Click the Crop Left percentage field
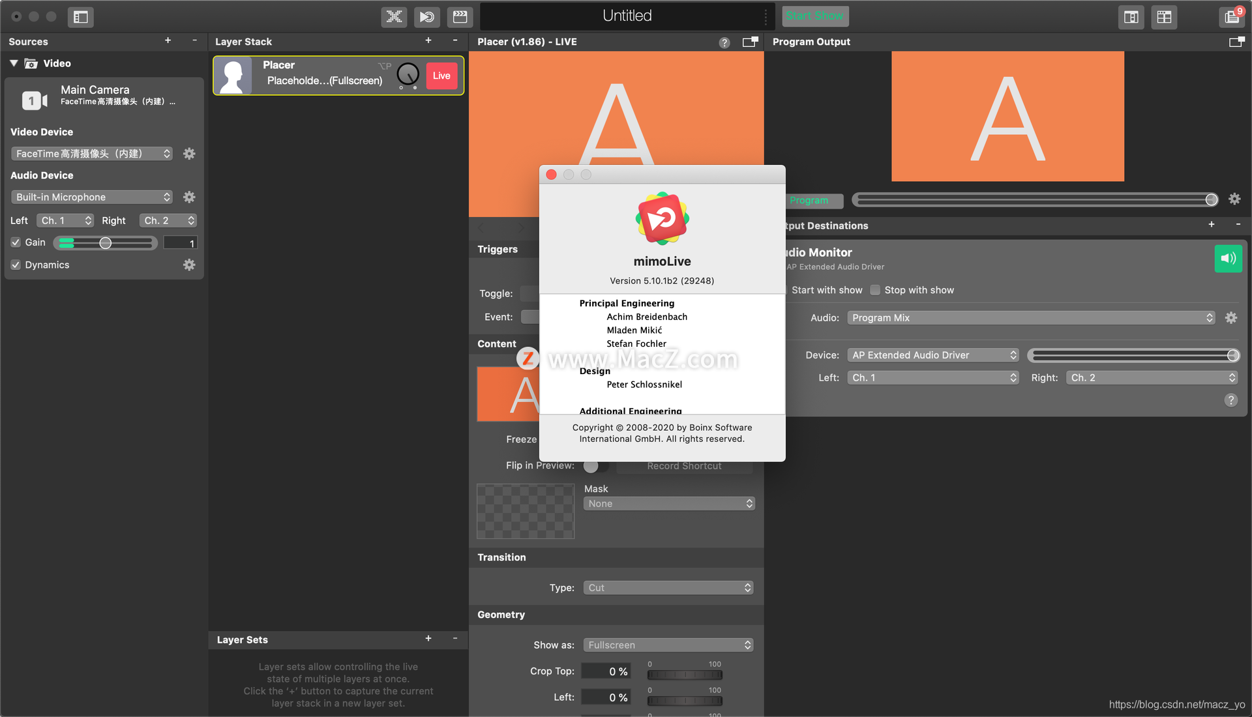This screenshot has width=1252, height=717. coord(606,697)
